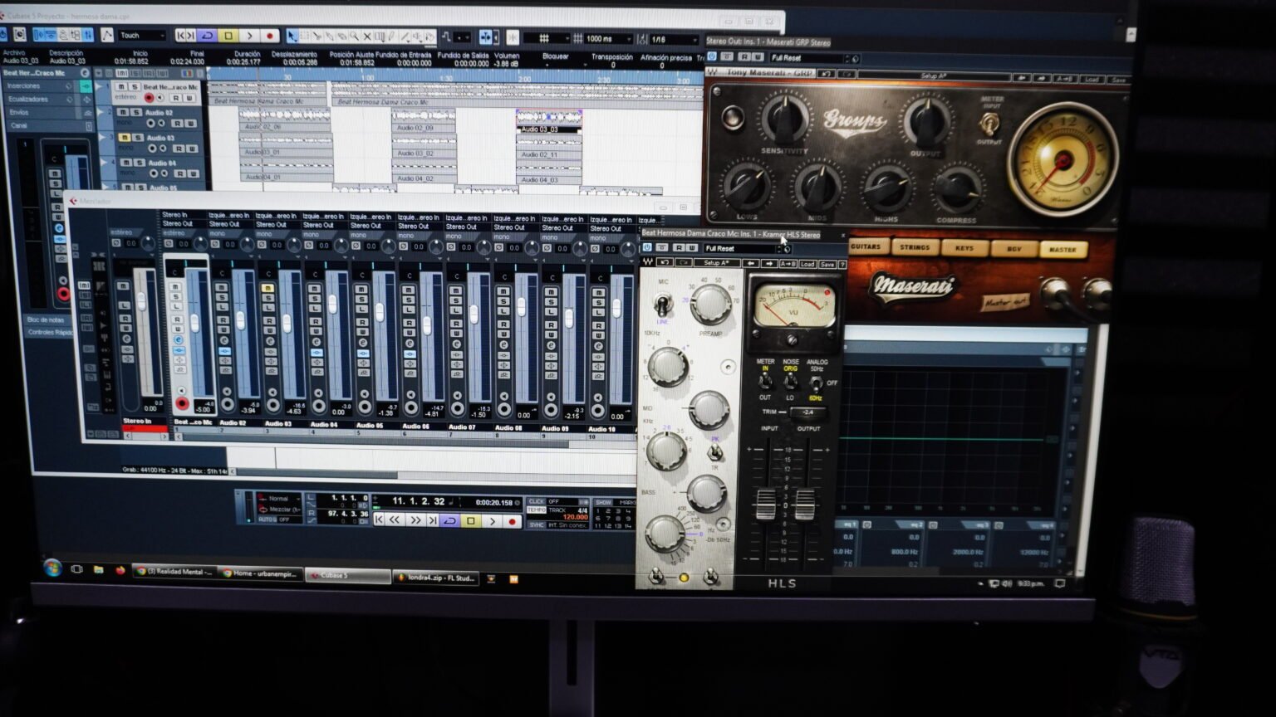Click the Undo arrow in Kramer HLS plugin
Screen dimensions: 1276x717
665,263
